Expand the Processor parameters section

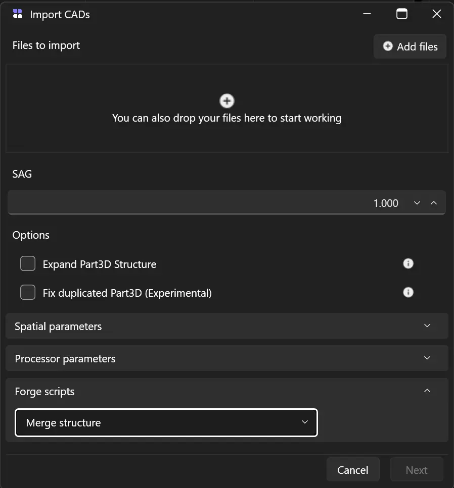point(226,358)
